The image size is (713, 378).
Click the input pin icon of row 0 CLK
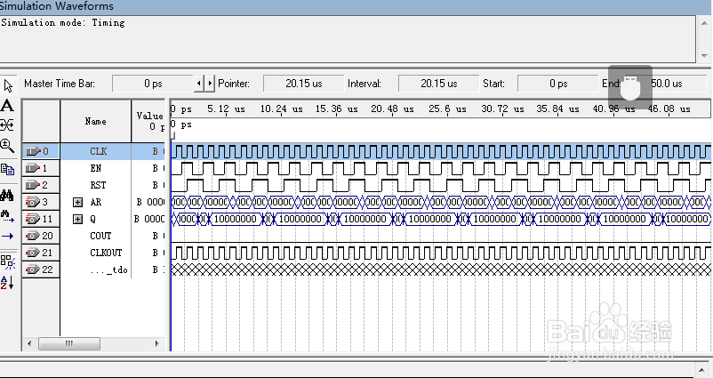(x=33, y=151)
